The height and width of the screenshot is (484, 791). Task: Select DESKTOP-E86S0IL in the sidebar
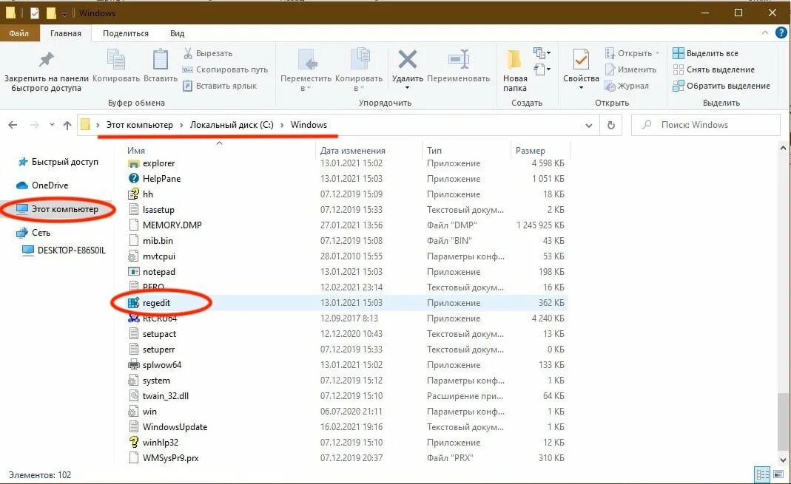pyautogui.click(x=64, y=250)
